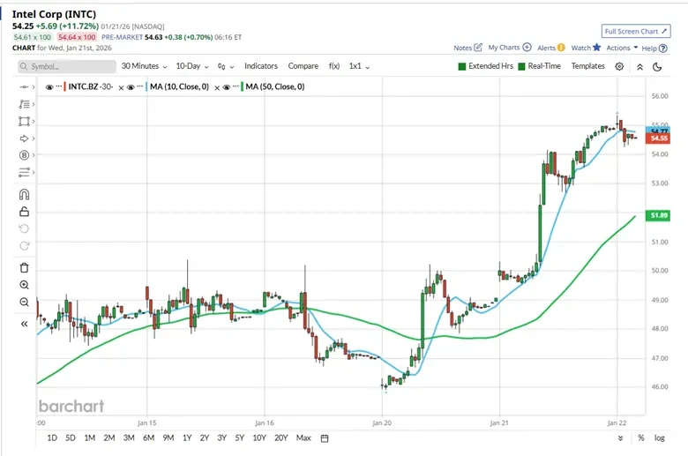Image resolution: width=688 pixels, height=456 pixels.
Task: Click the Symbol search input field
Action: tap(67, 66)
